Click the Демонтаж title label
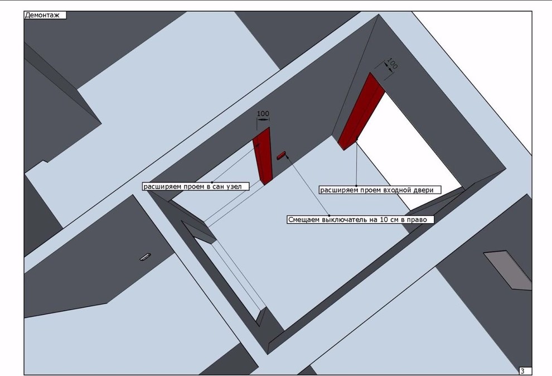This screenshot has height=376, width=552. pos(45,15)
